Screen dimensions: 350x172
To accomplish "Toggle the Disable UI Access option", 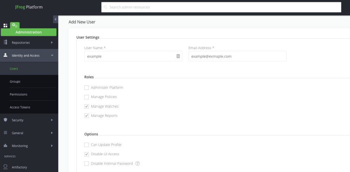I will pos(86,154).
